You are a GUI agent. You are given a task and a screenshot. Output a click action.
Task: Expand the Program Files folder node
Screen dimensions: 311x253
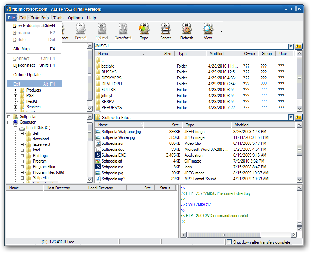pyautogui.click(x=22, y=167)
